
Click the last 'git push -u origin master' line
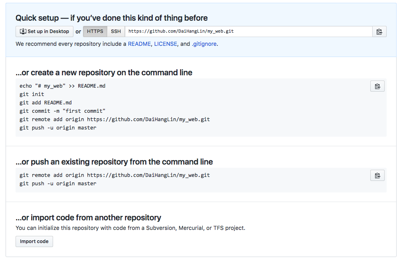pyautogui.click(x=58, y=183)
